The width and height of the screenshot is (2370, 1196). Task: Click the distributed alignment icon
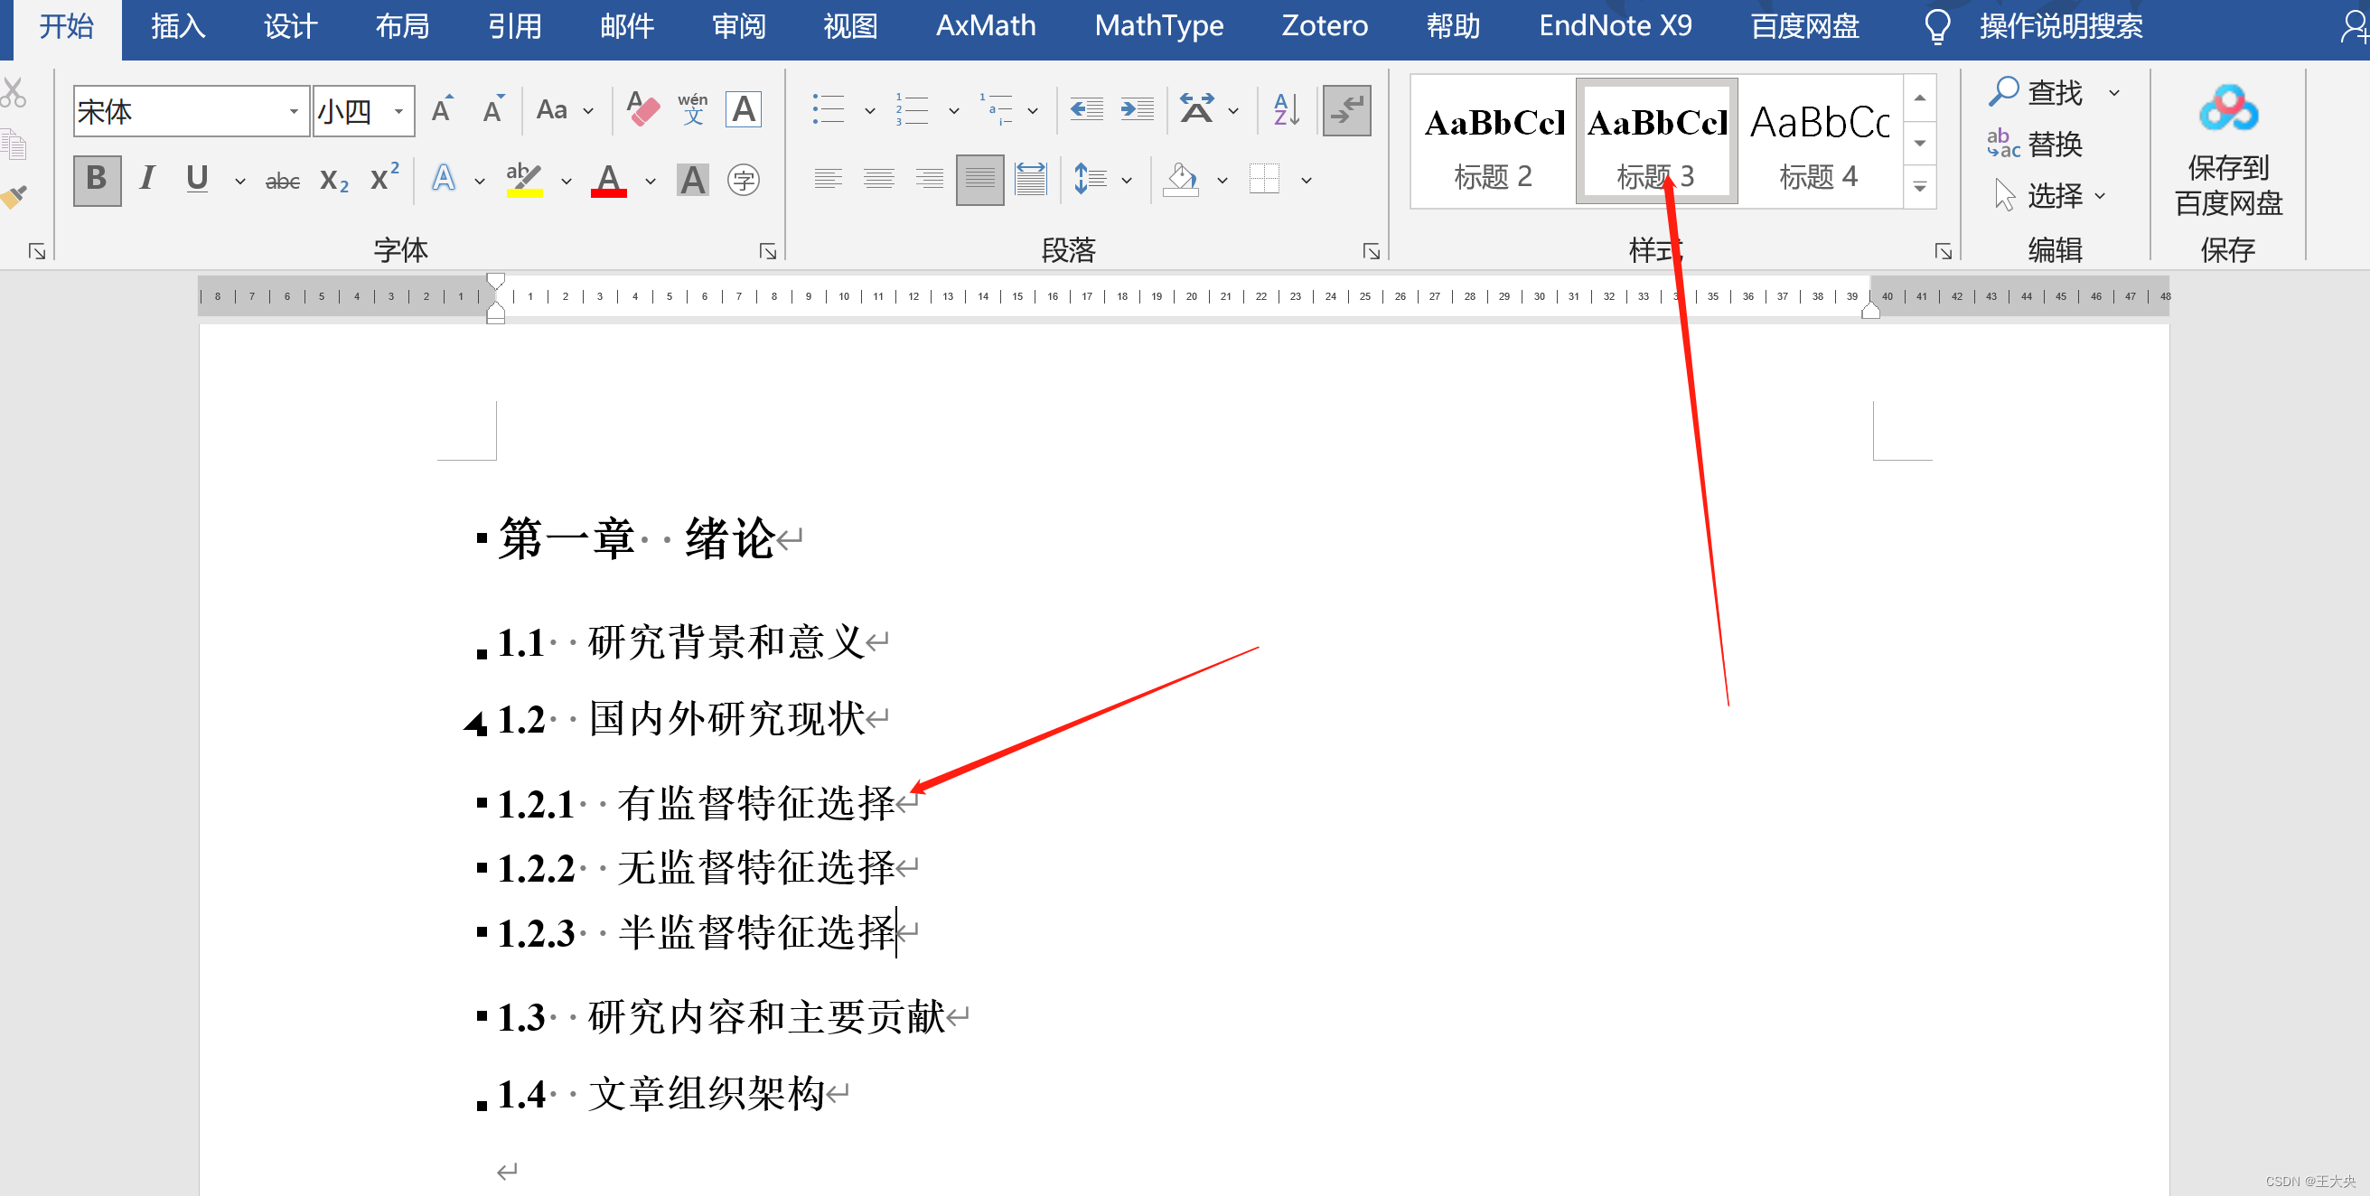(1030, 179)
